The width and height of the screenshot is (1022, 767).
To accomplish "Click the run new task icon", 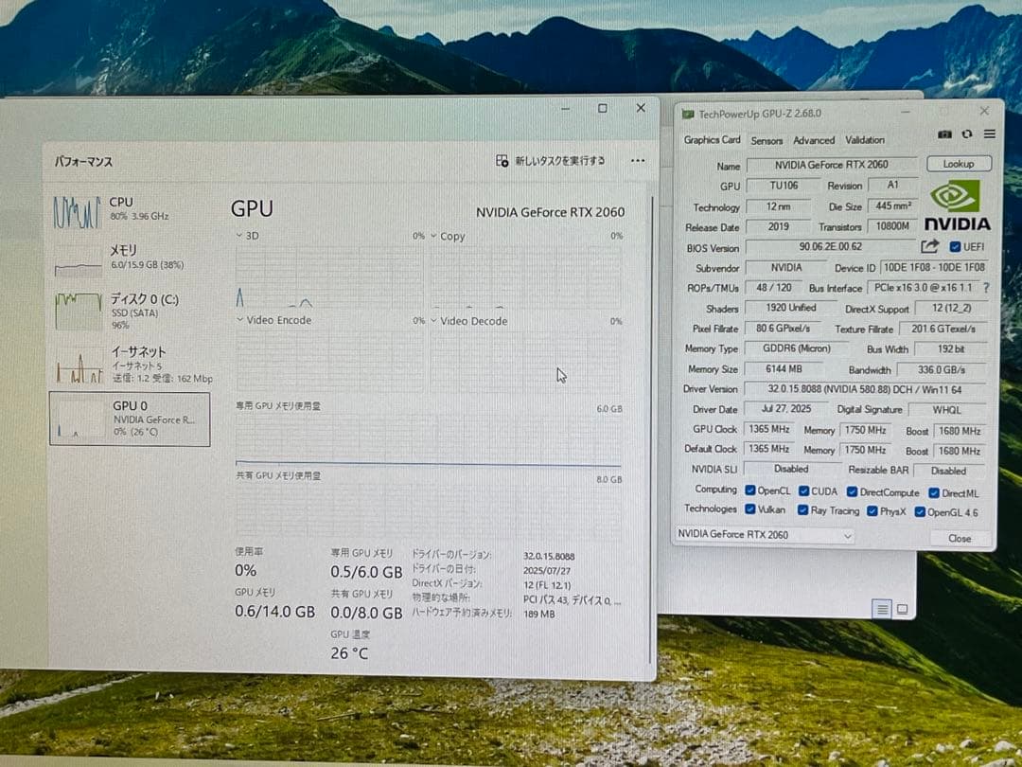I will click(x=502, y=161).
